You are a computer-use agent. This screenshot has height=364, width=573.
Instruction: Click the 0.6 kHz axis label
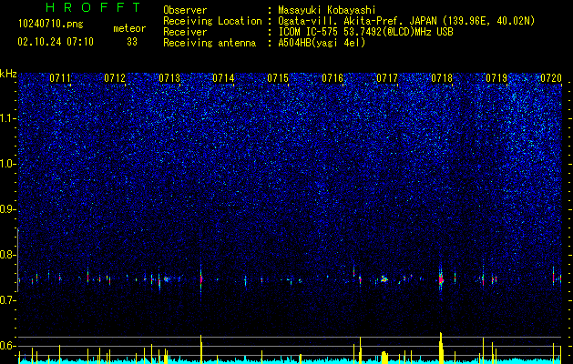pyautogui.click(x=8, y=346)
